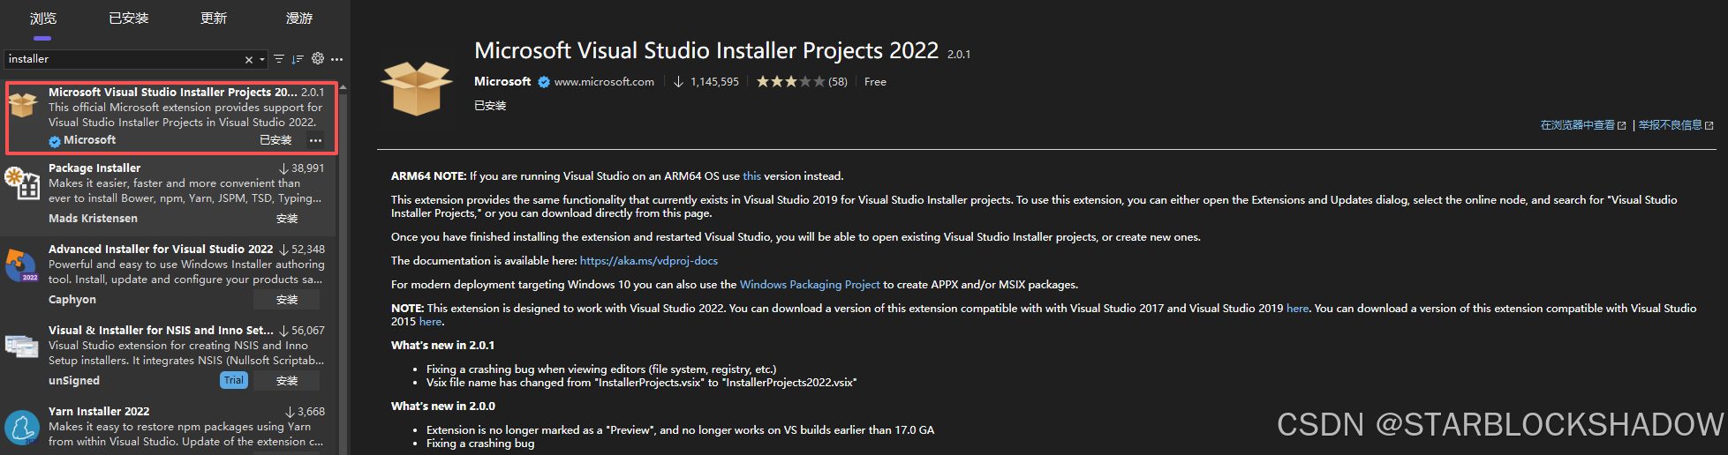
Task: Click the Trial badge for unSigned extension
Action: point(233,380)
